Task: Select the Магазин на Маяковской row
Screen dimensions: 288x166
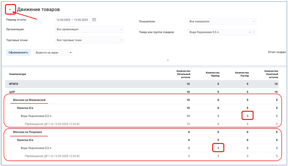Action: point(29,100)
